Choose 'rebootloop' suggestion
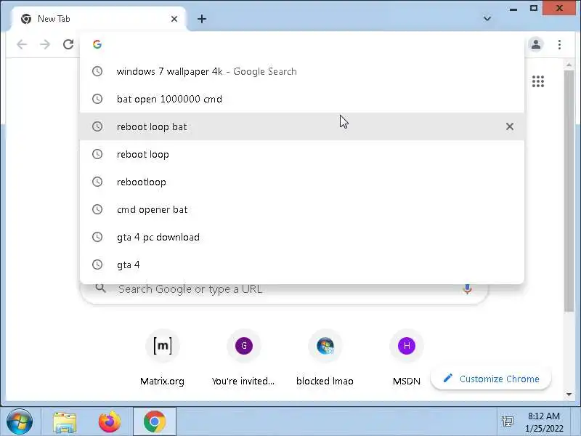The image size is (581, 436). click(x=302, y=182)
